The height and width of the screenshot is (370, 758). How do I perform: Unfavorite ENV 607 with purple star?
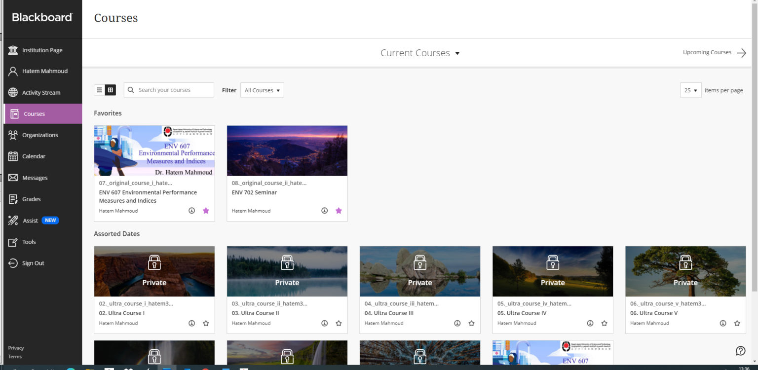(206, 211)
